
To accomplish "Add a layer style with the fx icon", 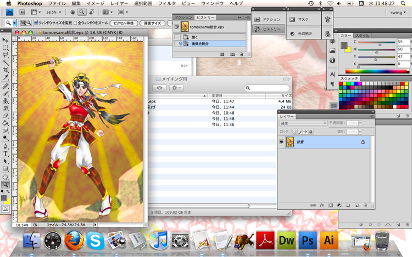I will [321, 205].
